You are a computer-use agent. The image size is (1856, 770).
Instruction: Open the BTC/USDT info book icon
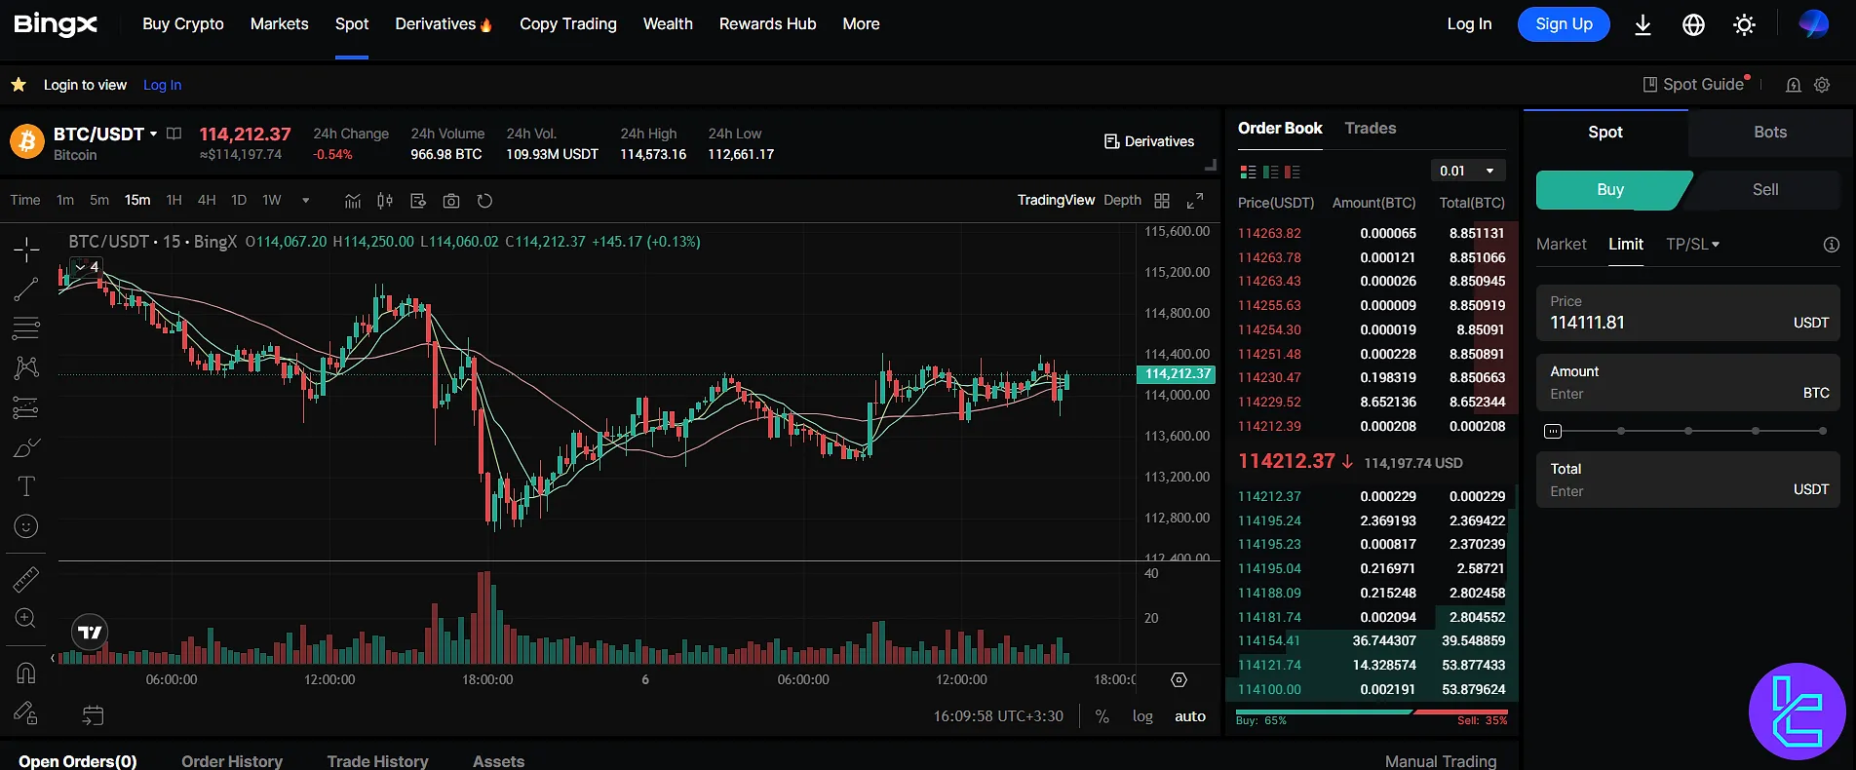(x=174, y=134)
